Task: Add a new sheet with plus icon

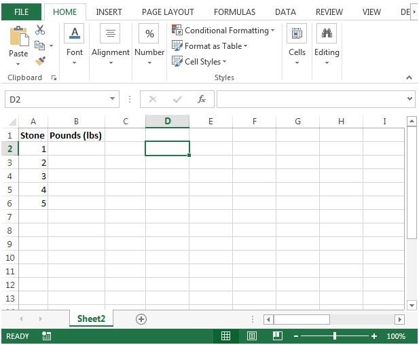Action: (x=141, y=319)
